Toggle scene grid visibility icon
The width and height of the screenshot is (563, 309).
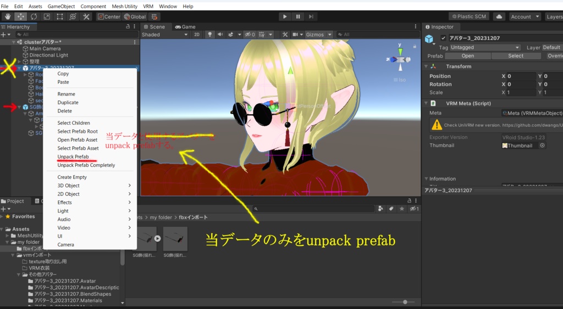pos(262,35)
